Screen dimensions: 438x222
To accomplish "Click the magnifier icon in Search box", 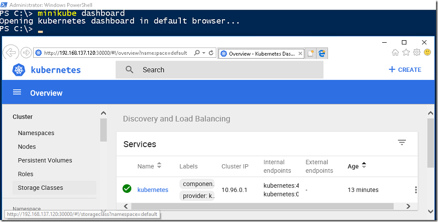I will click(129, 69).
